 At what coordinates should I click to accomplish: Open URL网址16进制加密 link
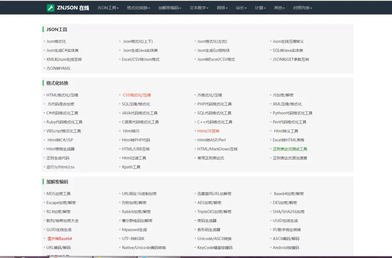click(x=139, y=194)
